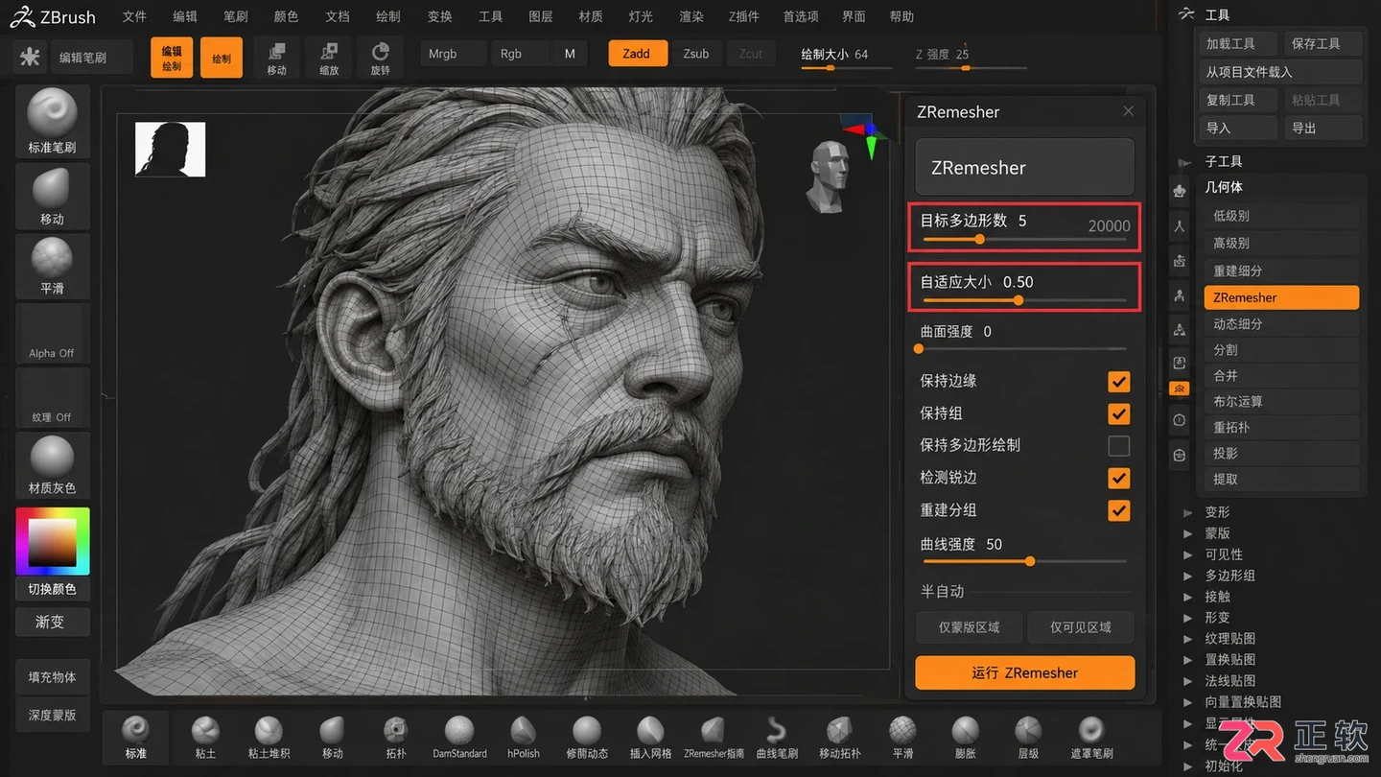The image size is (1381, 777).
Task: Open the 材质灰色 material picker
Action: (x=52, y=465)
